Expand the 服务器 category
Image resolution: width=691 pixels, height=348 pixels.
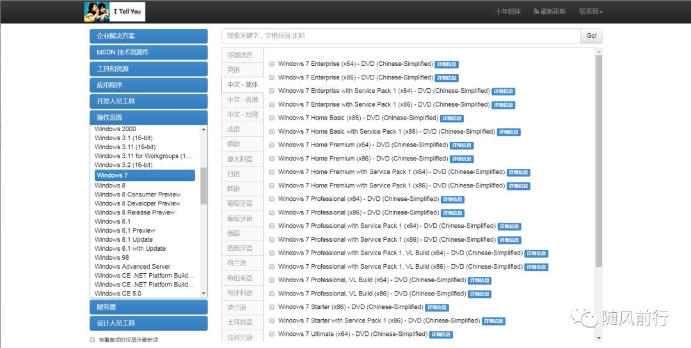(x=148, y=307)
